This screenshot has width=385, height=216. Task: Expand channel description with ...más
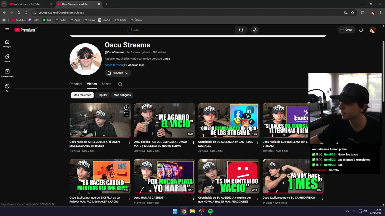pyautogui.click(x=166, y=59)
